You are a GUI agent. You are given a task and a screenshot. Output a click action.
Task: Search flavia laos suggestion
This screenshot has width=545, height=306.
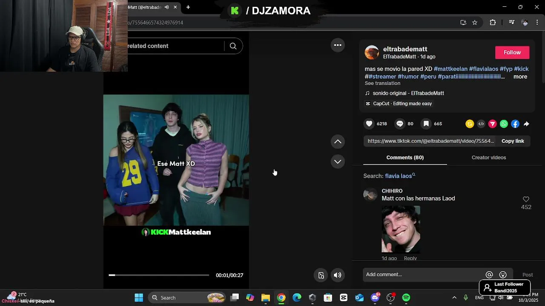click(400, 176)
